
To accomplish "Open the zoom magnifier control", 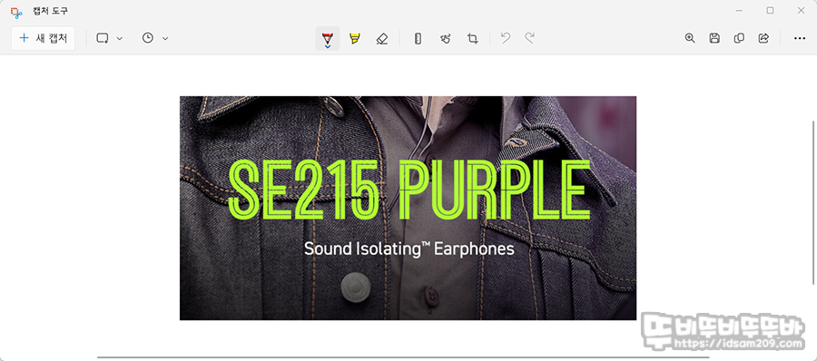I will point(690,38).
